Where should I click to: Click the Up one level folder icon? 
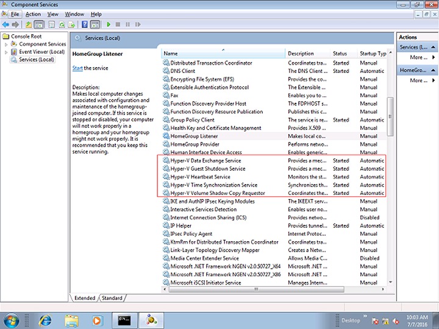28,24
